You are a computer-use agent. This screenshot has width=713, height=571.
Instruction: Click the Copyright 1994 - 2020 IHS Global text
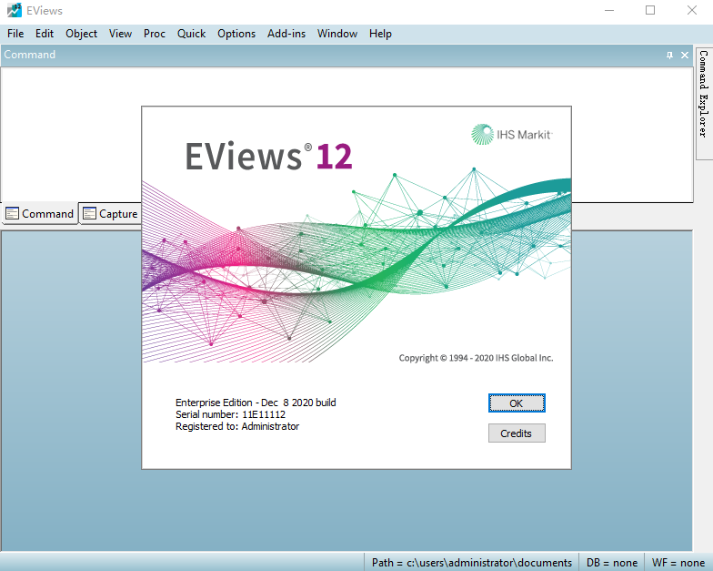coord(477,358)
